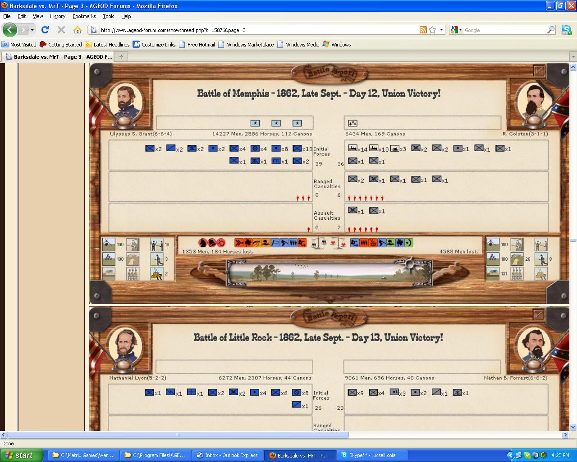This screenshot has height=462, width=577.
Task: Switch to Inbox - Outlook Express in taskbar
Action: point(227,455)
